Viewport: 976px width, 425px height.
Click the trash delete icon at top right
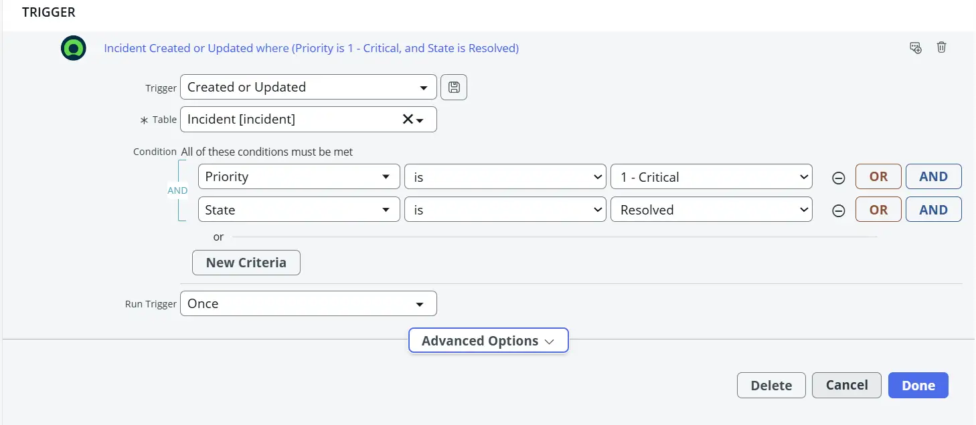pyautogui.click(x=941, y=47)
